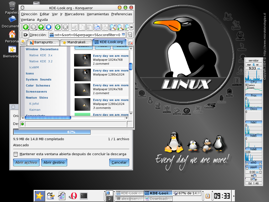Viewport: 269px width, 202px height.
Task: Click the Print Frame icon
Action: pos(105,27)
